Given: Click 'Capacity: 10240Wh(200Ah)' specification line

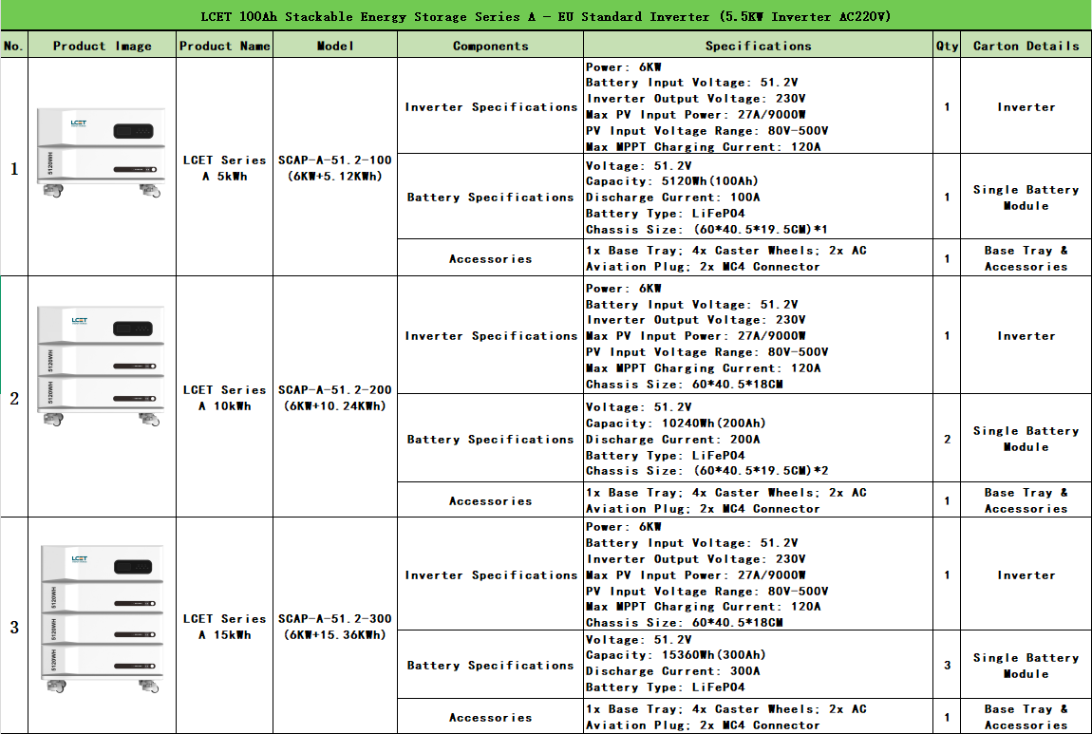Looking at the screenshot, I should pos(675,423).
